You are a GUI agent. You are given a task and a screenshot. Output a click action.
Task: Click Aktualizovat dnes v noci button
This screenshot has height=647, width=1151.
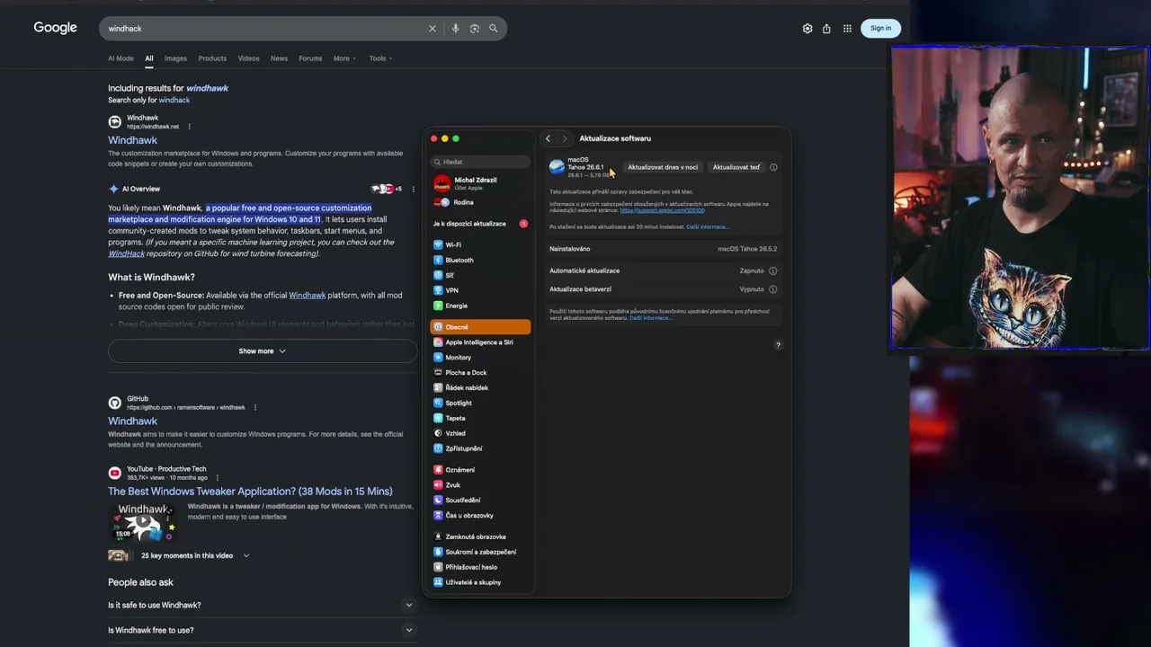tap(663, 167)
